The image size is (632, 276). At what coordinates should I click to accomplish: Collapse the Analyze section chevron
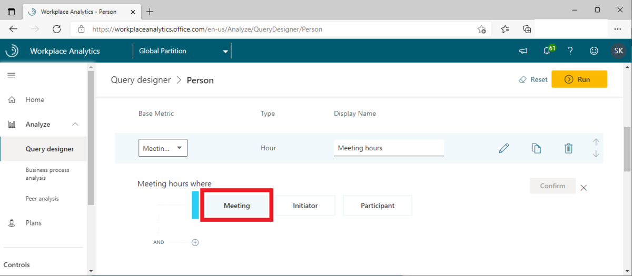[x=75, y=124]
